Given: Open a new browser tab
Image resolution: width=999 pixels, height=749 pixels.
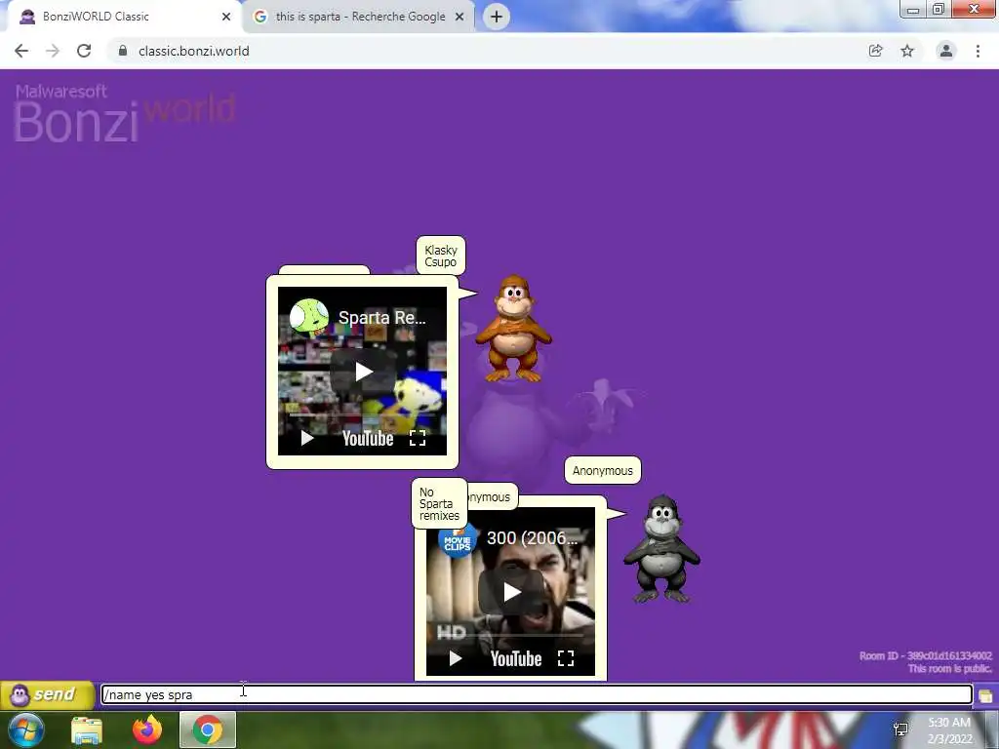Looking at the screenshot, I should point(497,17).
